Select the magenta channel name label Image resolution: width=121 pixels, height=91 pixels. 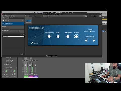(x=31, y=76)
